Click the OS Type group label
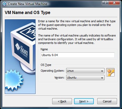This screenshot has width=122, height=109. [x=46, y=65]
